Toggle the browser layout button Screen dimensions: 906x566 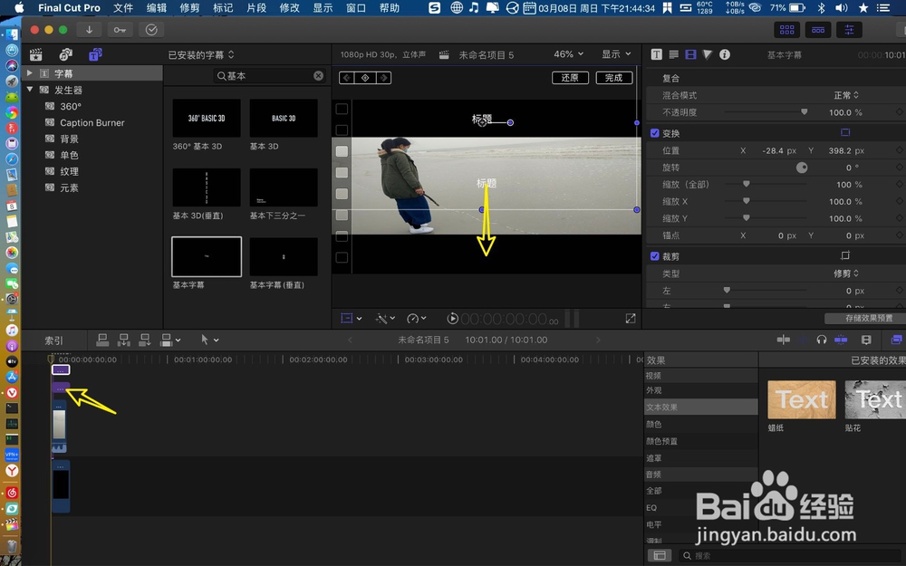787,30
